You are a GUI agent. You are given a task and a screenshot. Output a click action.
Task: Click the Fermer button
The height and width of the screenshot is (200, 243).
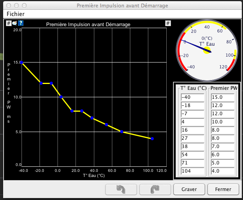click(223, 189)
